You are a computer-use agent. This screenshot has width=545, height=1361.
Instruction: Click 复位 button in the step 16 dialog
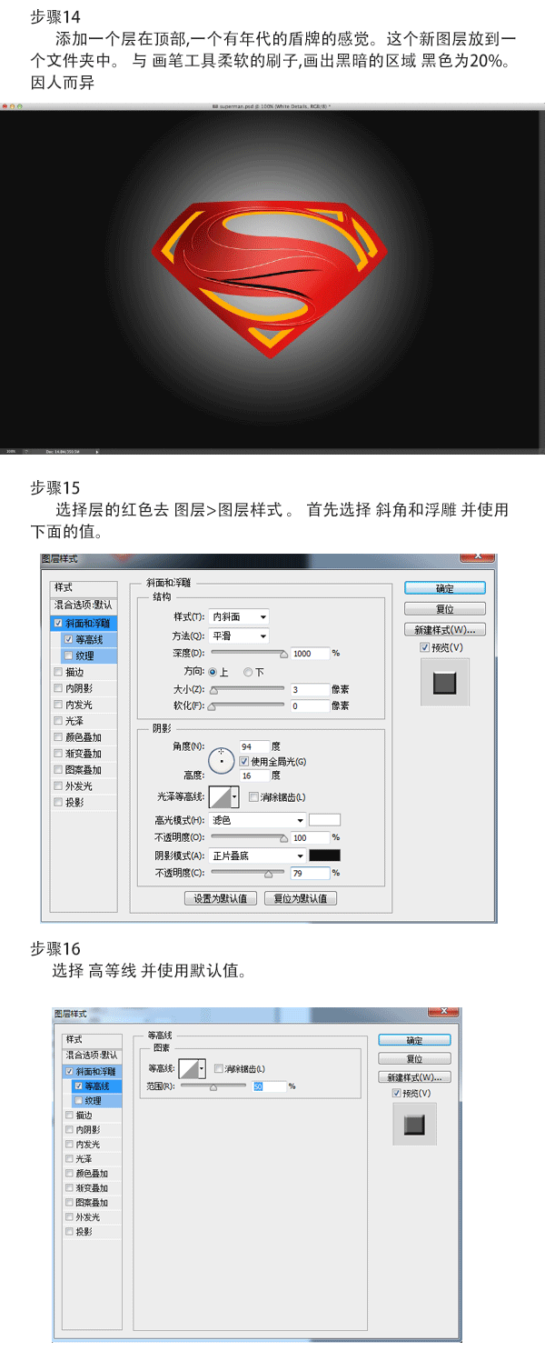click(415, 1058)
